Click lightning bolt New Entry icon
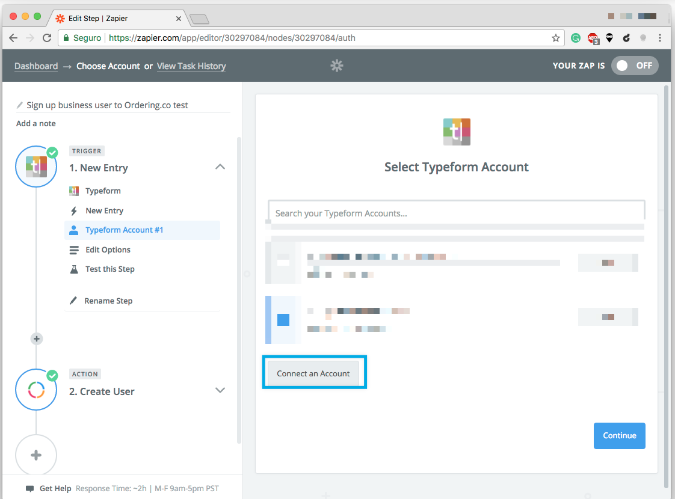The width and height of the screenshot is (675, 499). [74, 211]
